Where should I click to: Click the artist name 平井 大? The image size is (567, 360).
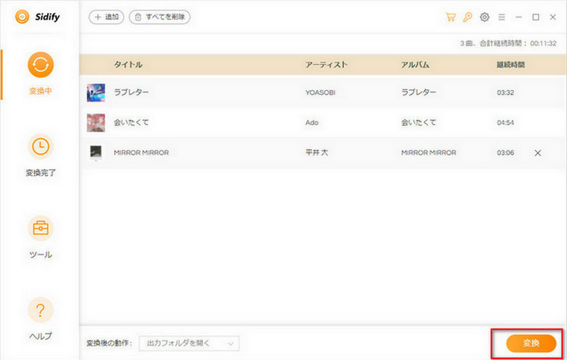pyautogui.click(x=317, y=152)
